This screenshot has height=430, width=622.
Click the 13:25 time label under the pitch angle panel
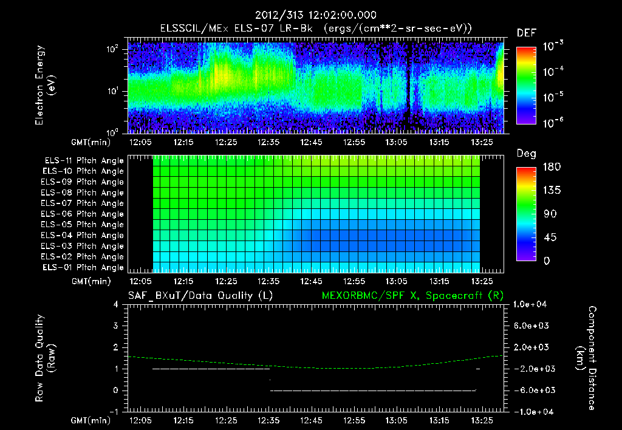coord(482,281)
